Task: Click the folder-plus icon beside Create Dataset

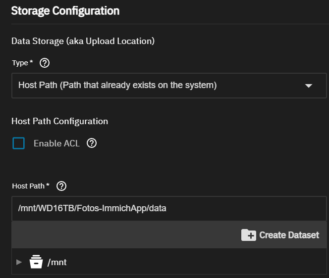Action: pos(248,235)
